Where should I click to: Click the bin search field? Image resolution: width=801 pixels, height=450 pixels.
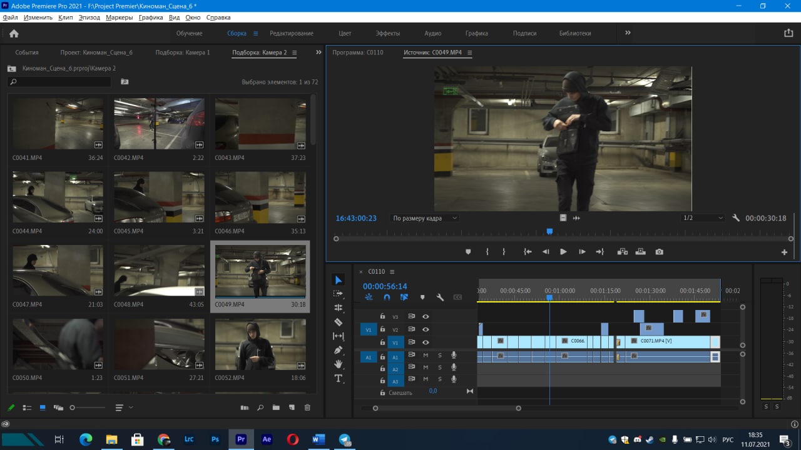[59, 82]
